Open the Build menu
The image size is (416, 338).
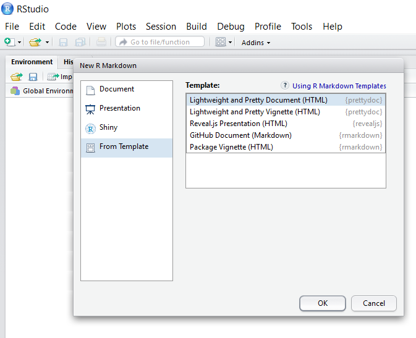pos(197,27)
